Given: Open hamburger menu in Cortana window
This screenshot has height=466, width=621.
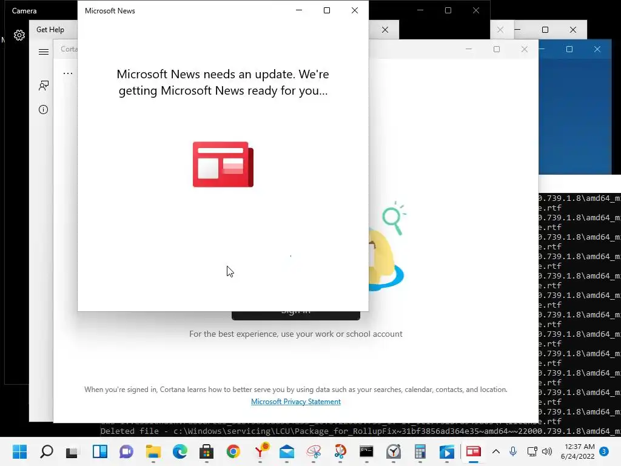Looking at the screenshot, I should [44, 52].
